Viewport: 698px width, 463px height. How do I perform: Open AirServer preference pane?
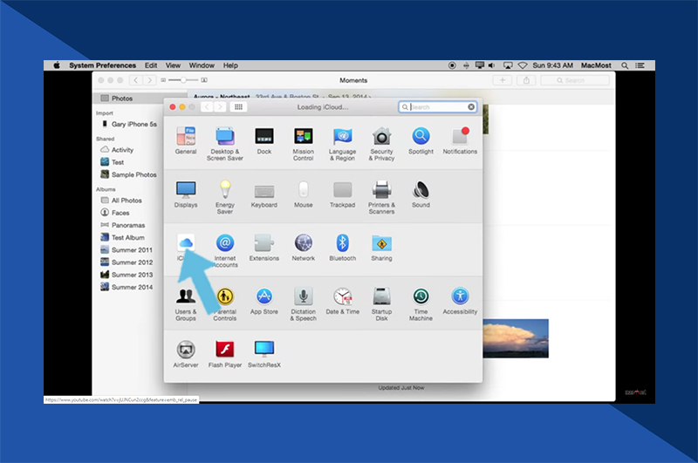[186, 355]
